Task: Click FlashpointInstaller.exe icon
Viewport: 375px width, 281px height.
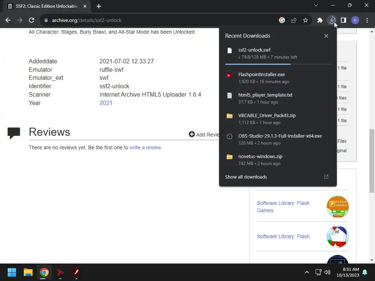Action: 230,75
